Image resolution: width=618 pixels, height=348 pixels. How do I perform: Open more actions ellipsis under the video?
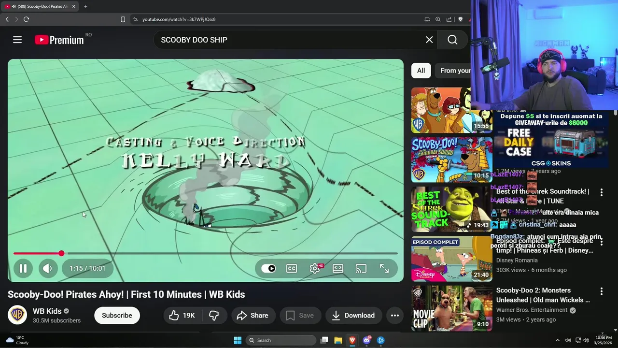[x=394, y=315]
